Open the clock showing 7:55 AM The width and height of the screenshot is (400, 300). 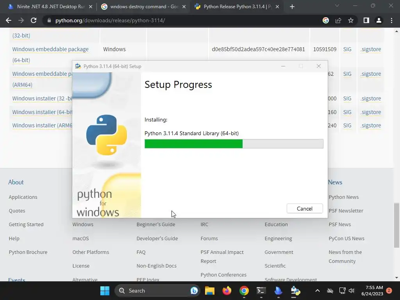(x=372, y=291)
